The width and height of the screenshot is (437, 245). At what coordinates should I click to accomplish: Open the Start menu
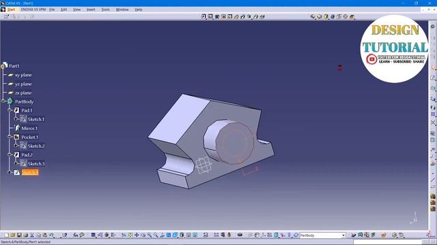(x=11, y=10)
